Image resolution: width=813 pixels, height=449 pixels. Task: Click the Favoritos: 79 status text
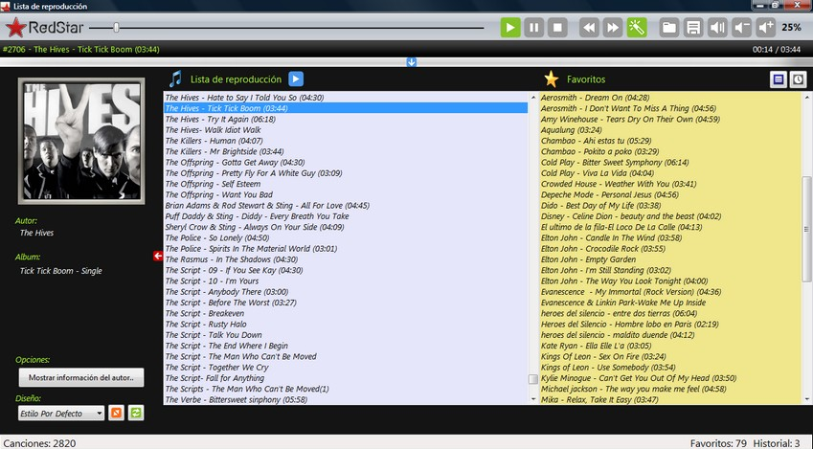718,443
